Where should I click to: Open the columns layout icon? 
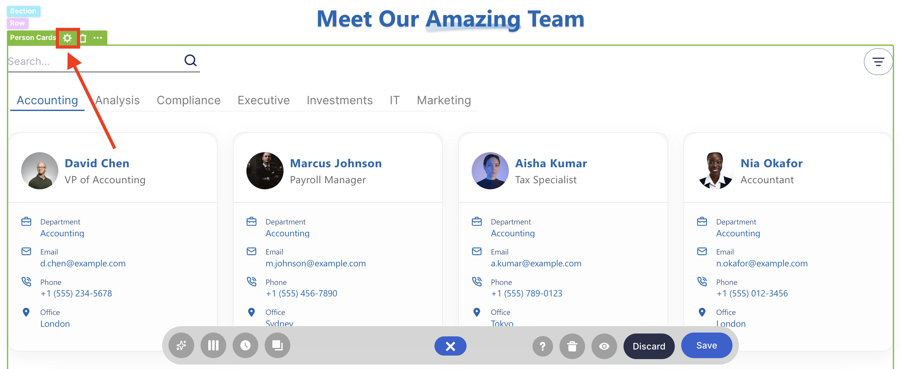[213, 345]
